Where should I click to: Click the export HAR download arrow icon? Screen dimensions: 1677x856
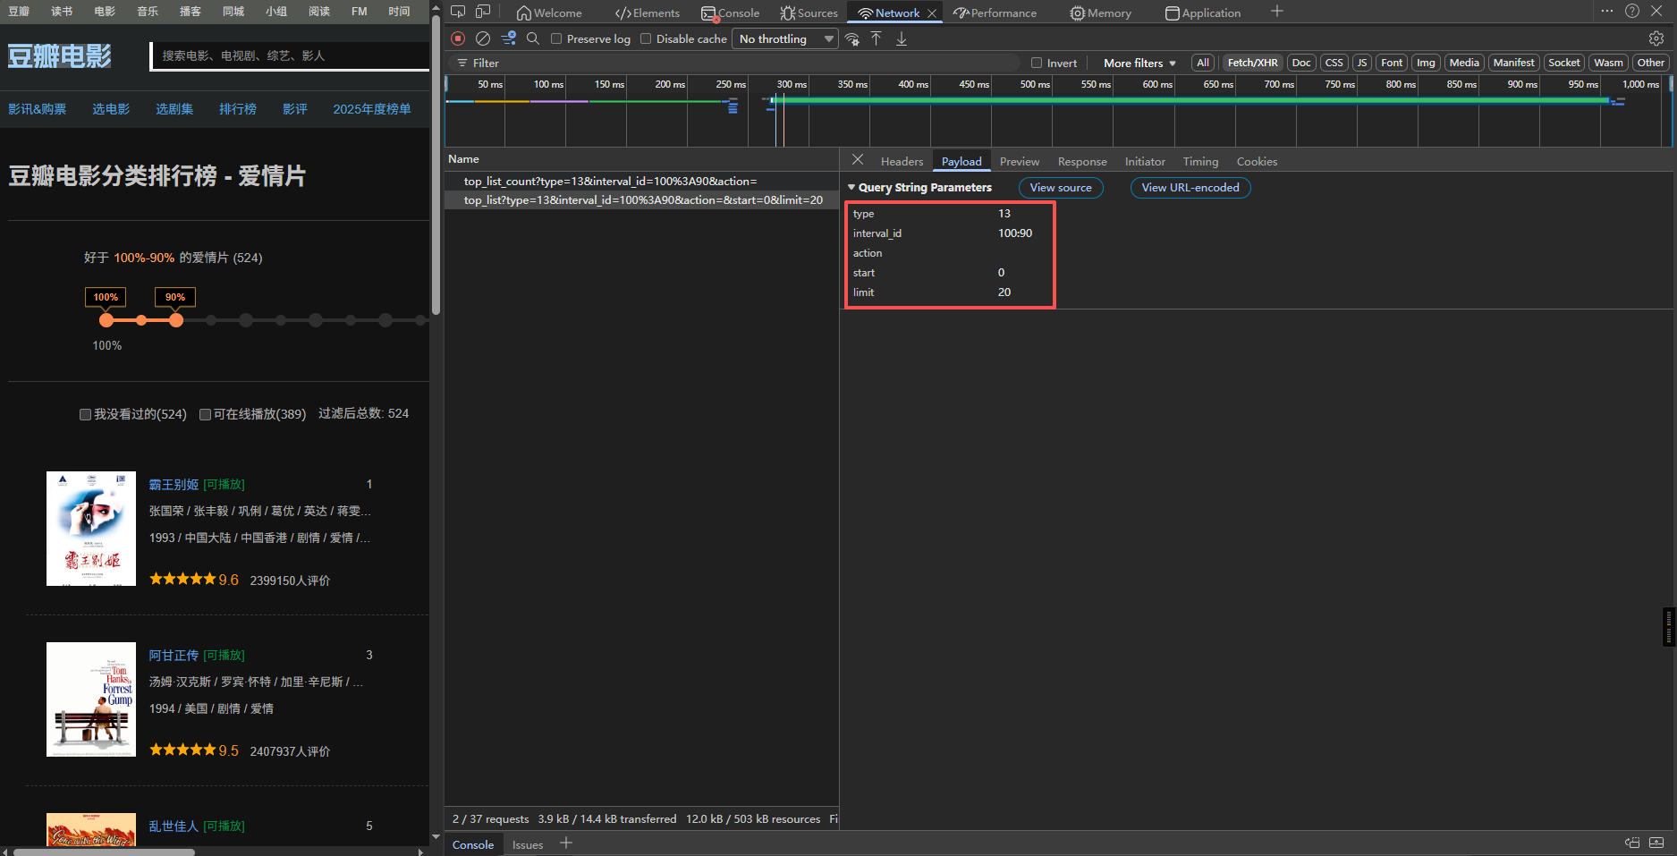coord(902,38)
